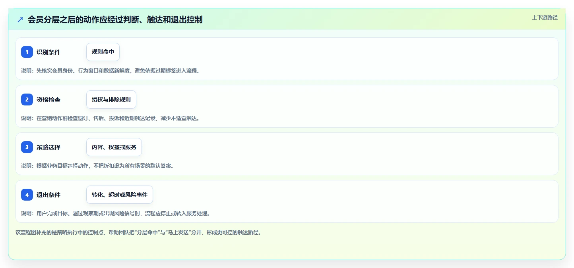Click the 策略选择 step label
The width and height of the screenshot is (574, 268).
click(48, 147)
